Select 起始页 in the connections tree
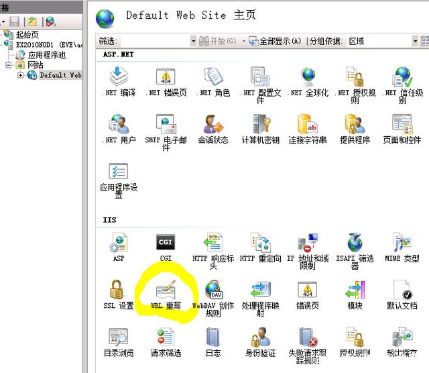The image size is (429, 373). tap(27, 34)
